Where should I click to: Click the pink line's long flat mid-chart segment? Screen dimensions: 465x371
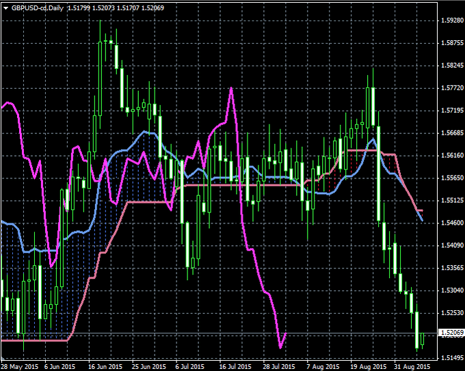point(239,184)
